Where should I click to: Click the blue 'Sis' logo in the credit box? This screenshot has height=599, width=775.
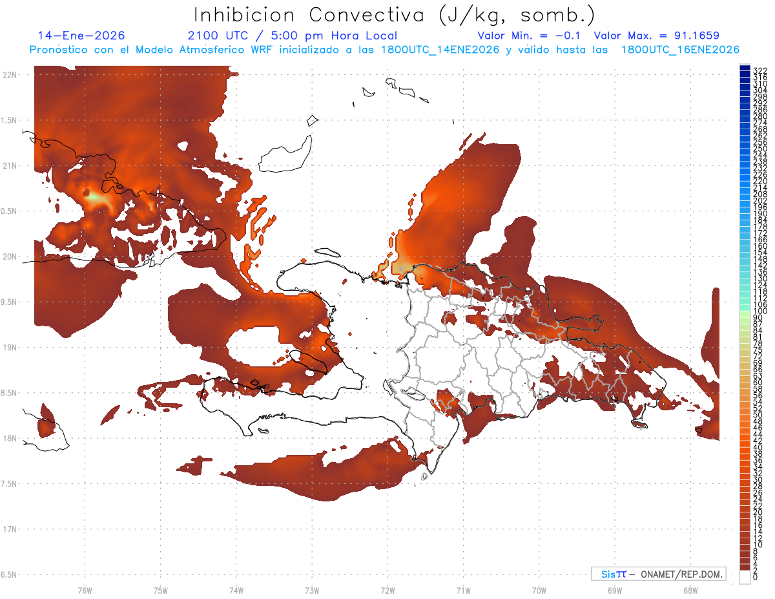609,574
